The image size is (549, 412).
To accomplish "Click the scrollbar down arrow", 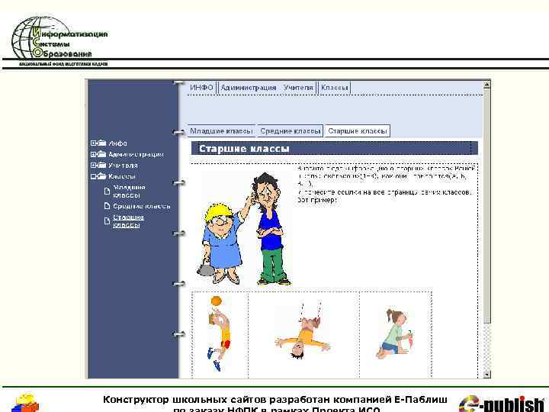I will click(486, 375).
